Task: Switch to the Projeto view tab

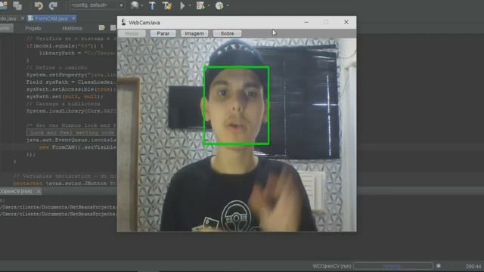Action: click(33, 28)
